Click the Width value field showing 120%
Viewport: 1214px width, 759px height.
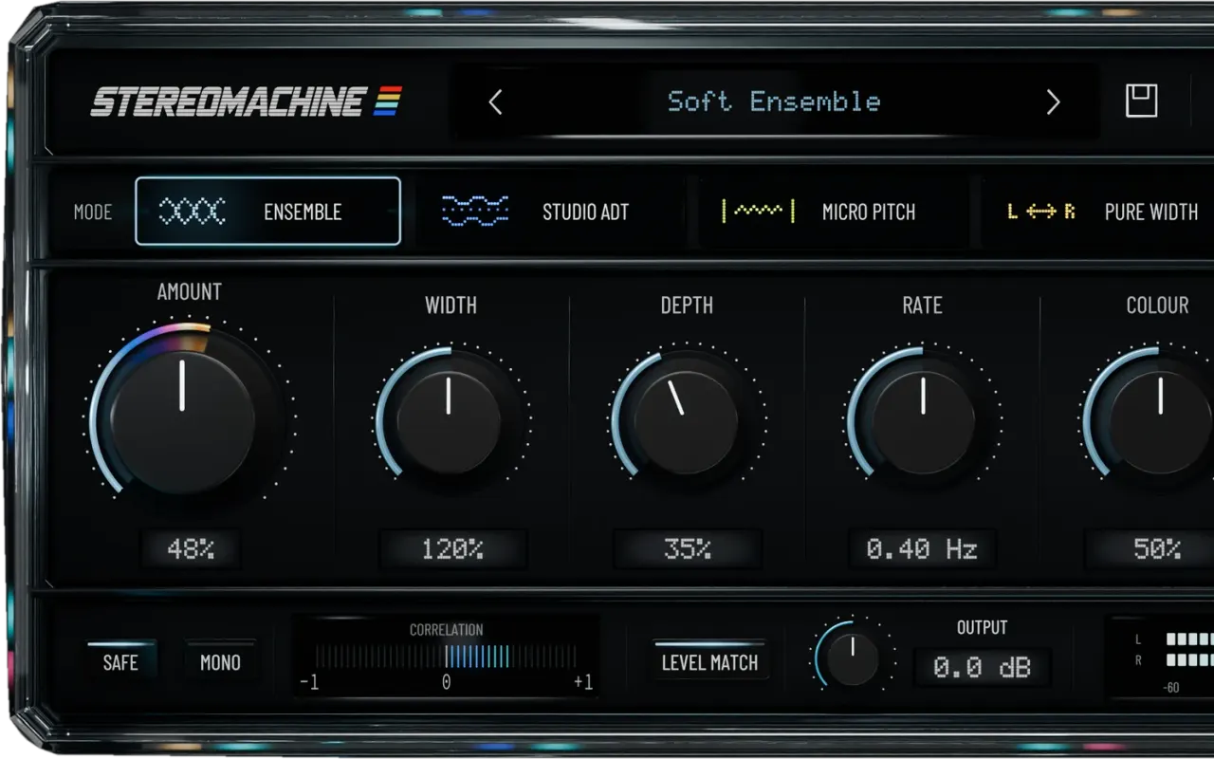click(452, 548)
